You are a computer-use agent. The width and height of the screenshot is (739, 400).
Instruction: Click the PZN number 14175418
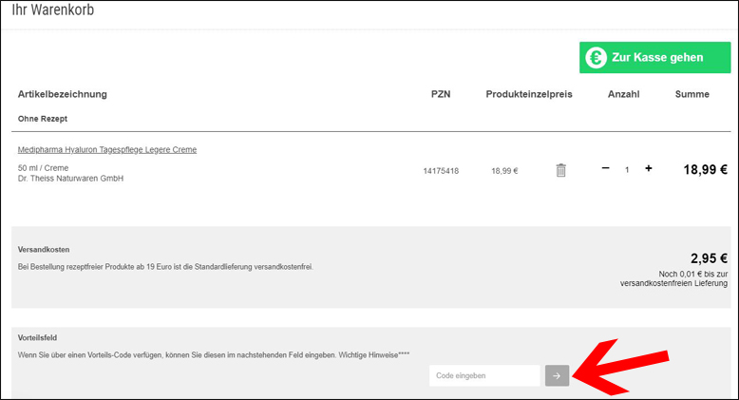441,171
